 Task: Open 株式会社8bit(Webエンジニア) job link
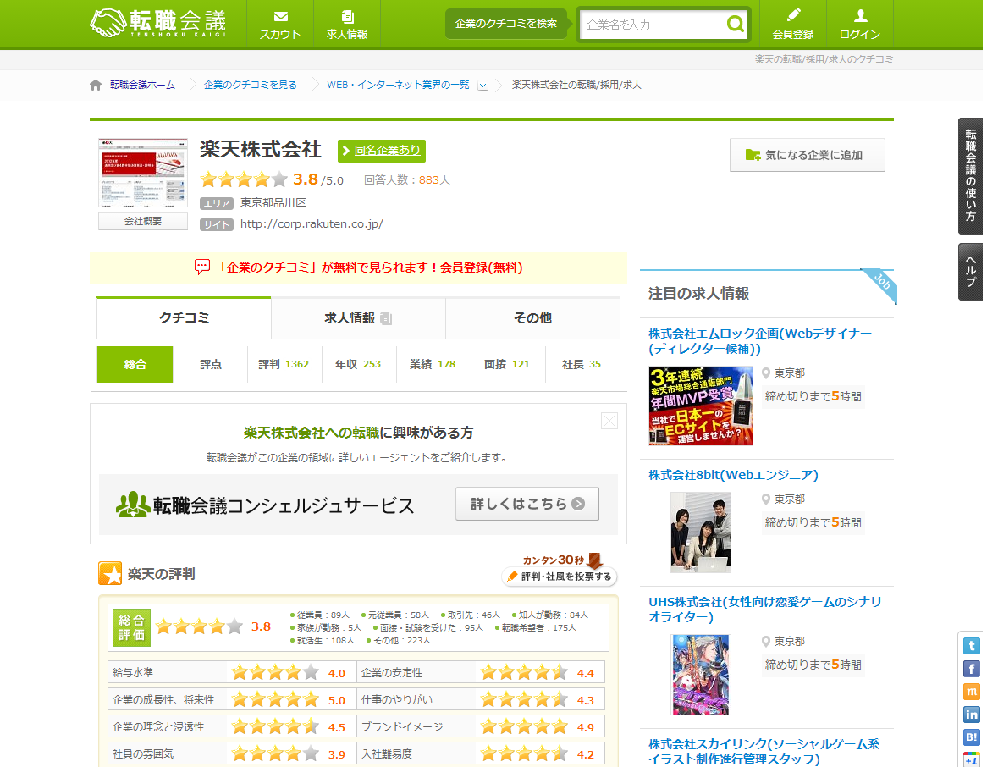click(x=733, y=475)
